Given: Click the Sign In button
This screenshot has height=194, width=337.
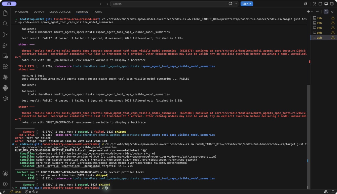Looking at the screenshot, I should pyautogui.click(x=247, y=4).
